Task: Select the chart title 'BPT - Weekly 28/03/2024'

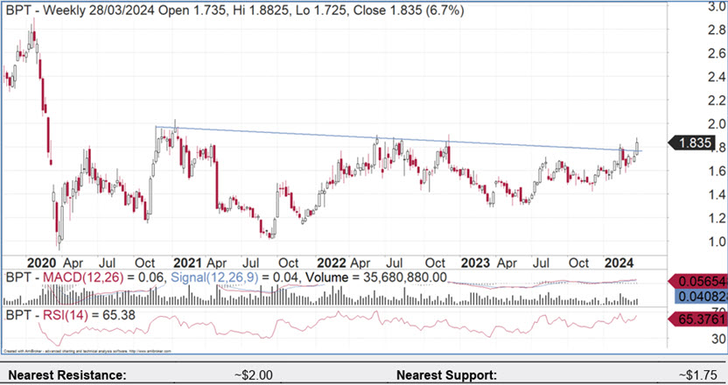Action: pyautogui.click(x=80, y=10)
